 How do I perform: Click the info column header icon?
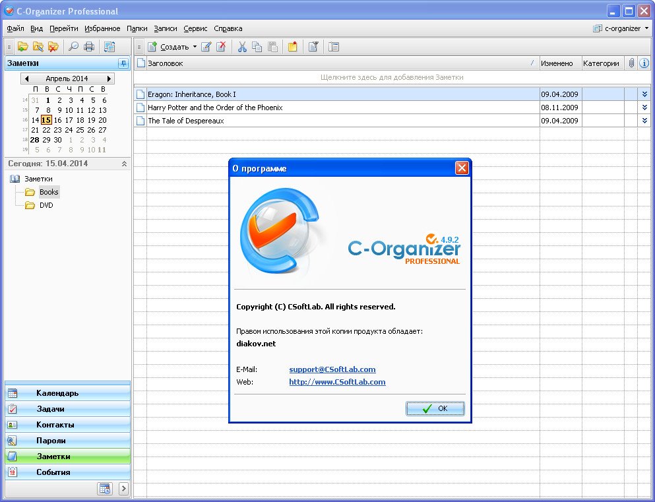644,63
